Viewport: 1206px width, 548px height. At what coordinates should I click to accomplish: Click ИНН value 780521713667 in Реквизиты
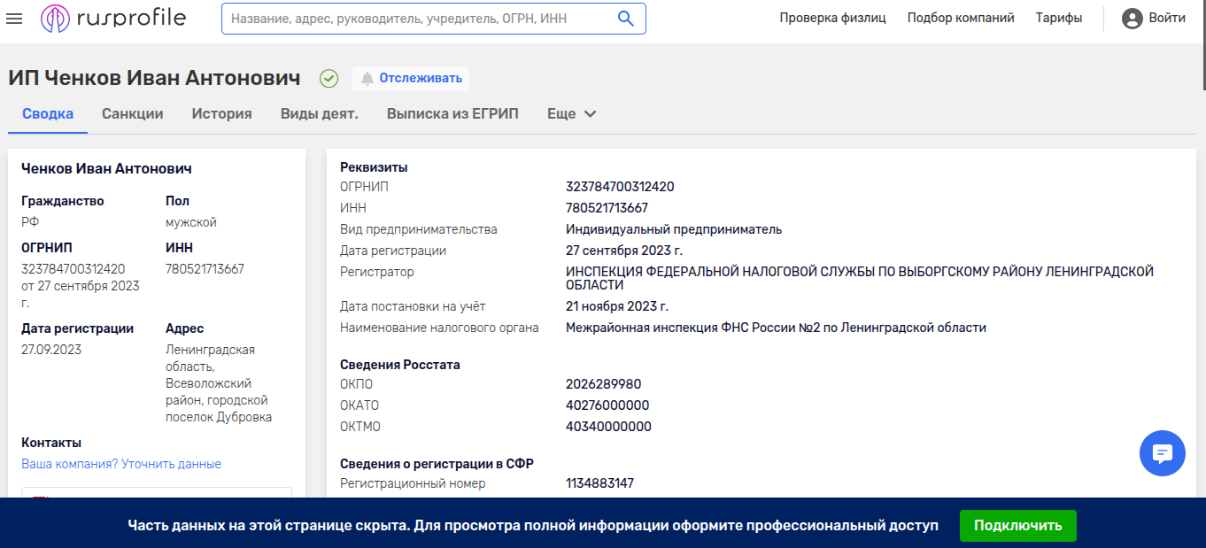click(x=607, y=208)
